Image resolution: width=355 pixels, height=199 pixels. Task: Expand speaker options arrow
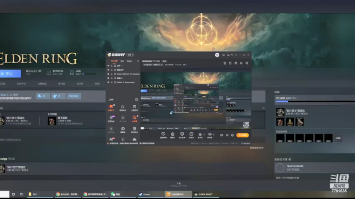(x=213, y=135)
